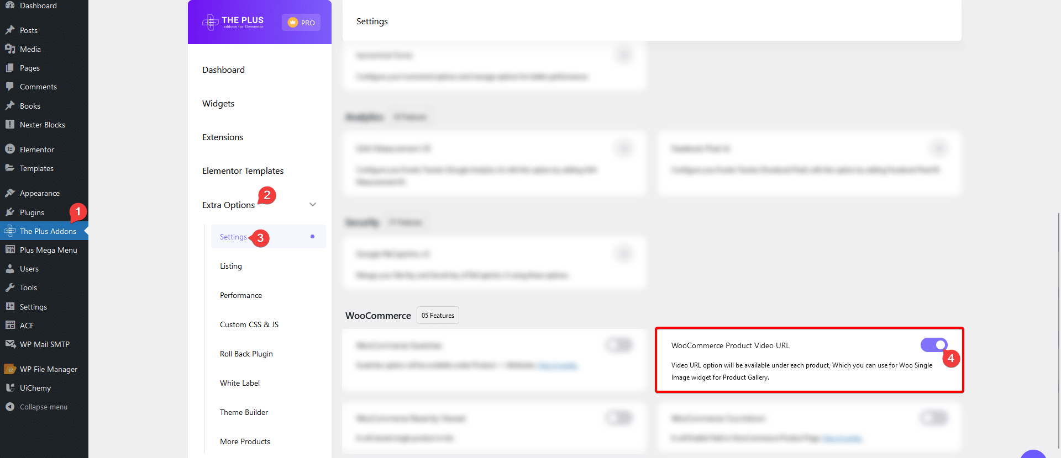
Task: Click the Pages icon in admin menu
Action: click(10, 67)
